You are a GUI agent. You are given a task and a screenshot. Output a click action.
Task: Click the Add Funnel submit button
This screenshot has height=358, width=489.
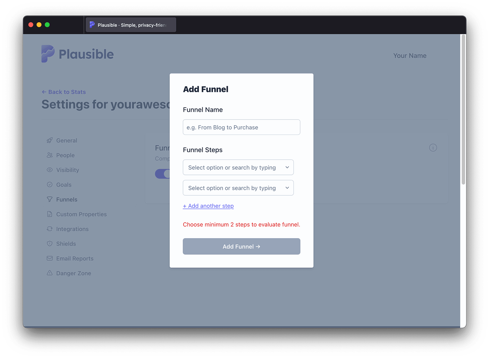[x=241, y=246]
